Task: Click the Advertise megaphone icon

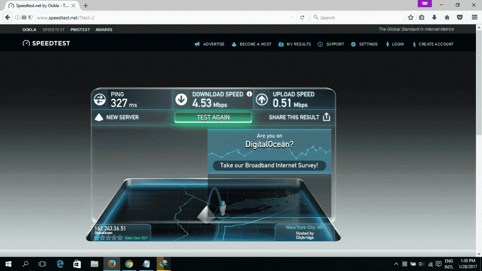Action: [197, 44]
